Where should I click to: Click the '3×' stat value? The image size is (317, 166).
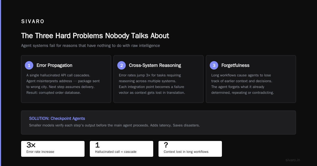[31, 145]
